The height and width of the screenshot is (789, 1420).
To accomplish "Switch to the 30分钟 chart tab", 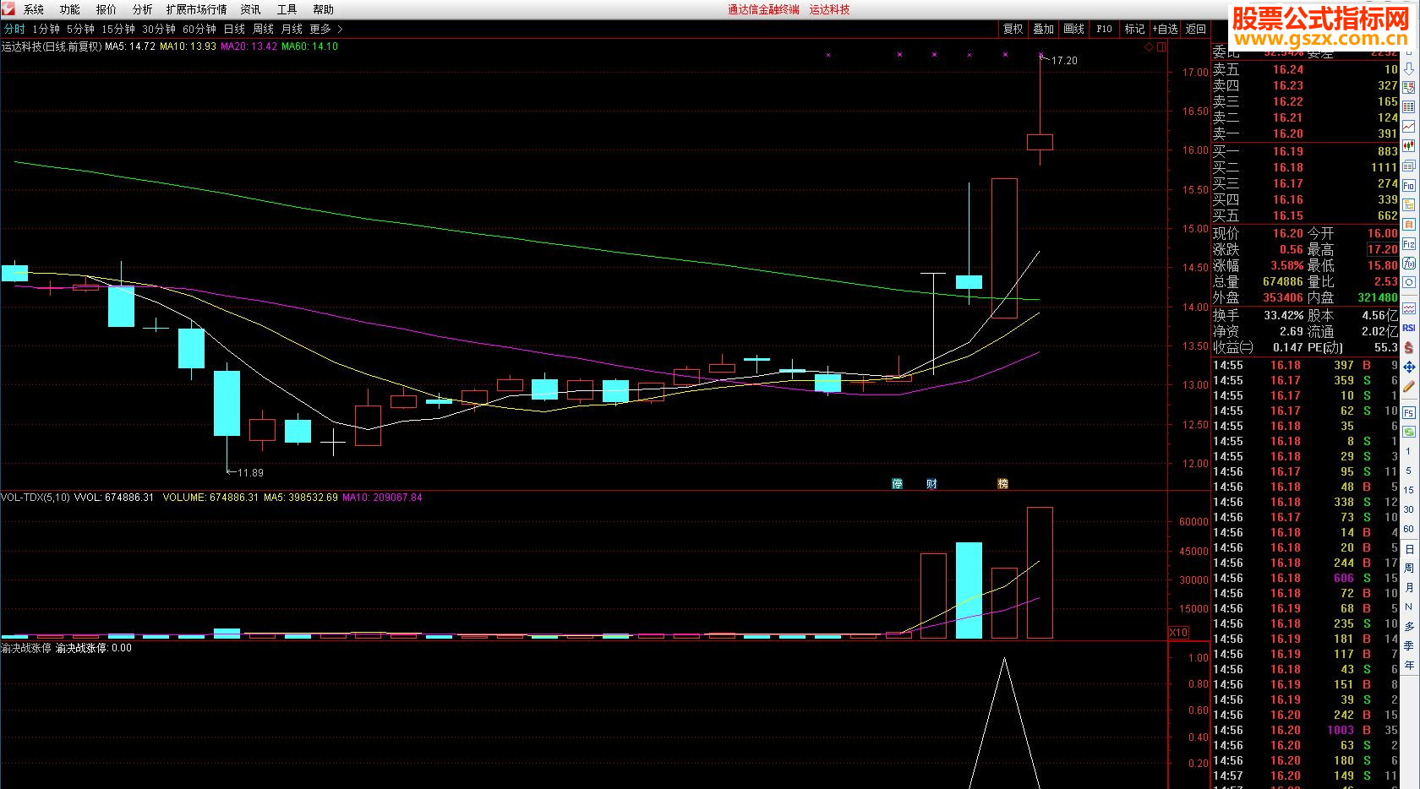I will [159, 29].
